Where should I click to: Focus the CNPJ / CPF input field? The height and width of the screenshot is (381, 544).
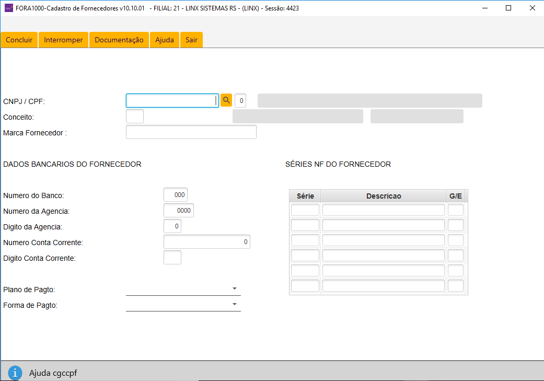(x=172, y=101)
